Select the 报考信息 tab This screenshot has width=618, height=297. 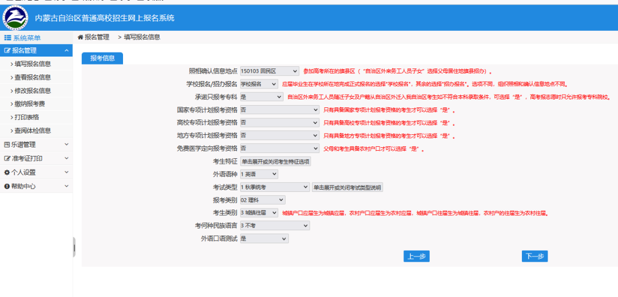102,58
